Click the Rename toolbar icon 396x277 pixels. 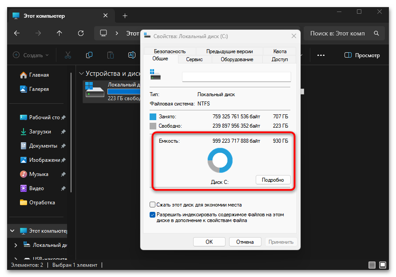pos(132,55)
